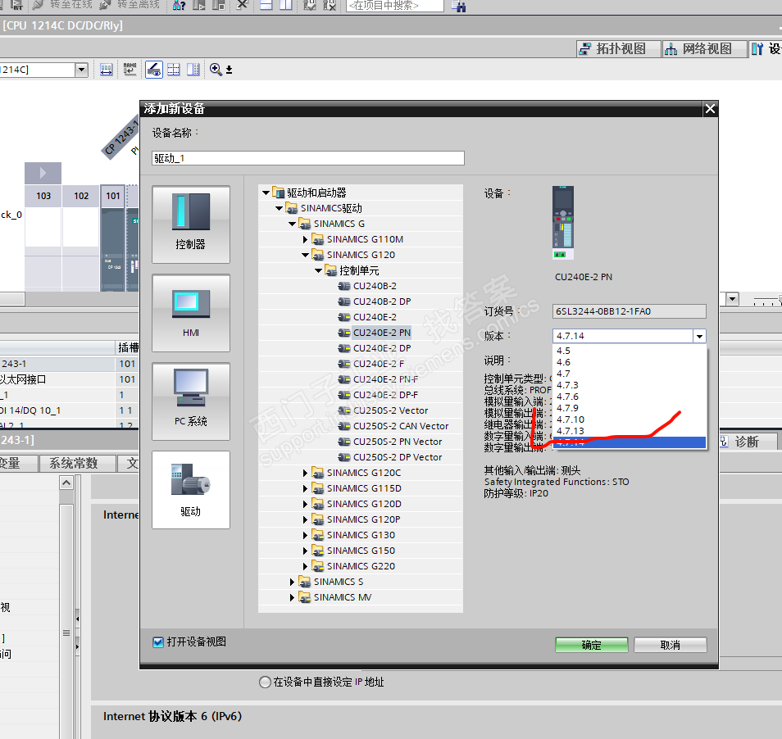Click the split horizontally window icon
This screenshot has height=739, width=782.
(x=266, y=5)
